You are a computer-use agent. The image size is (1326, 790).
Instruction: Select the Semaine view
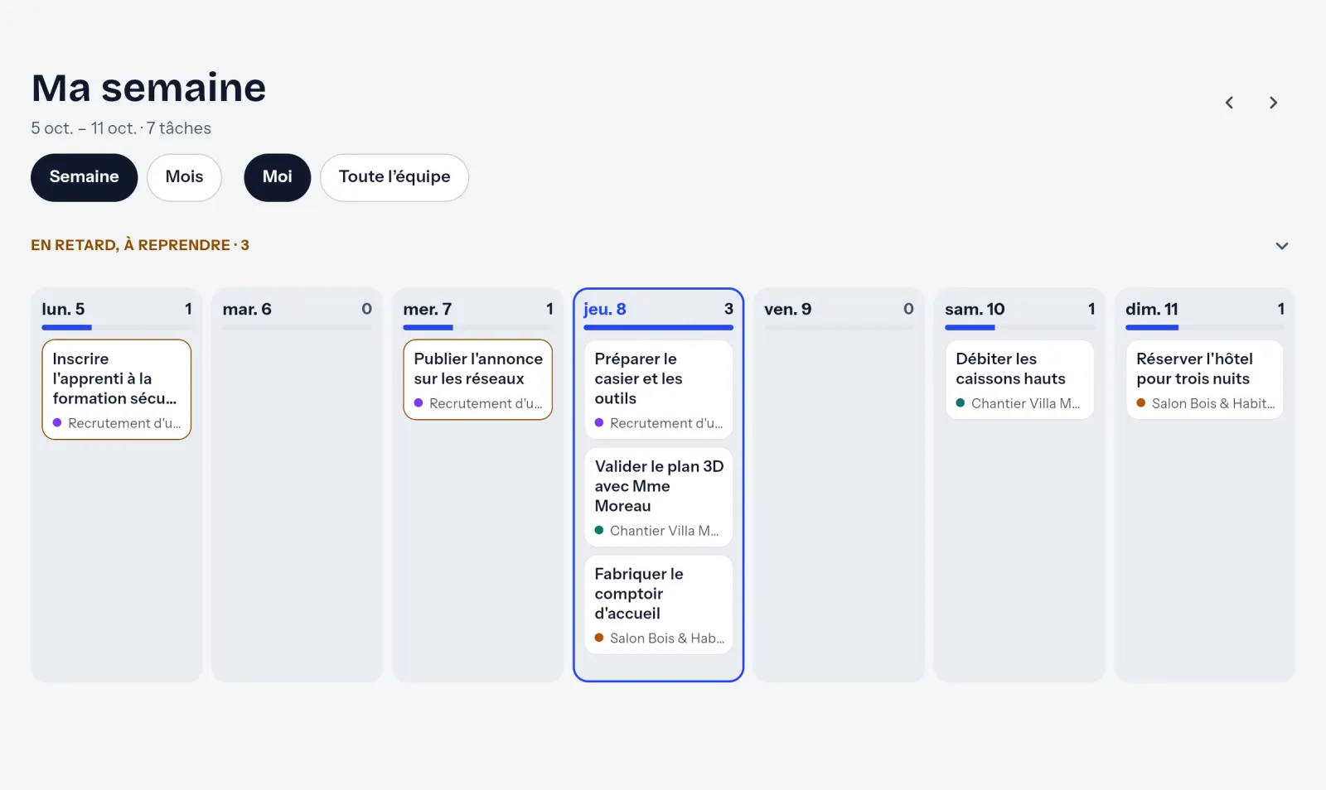point(85,177)
